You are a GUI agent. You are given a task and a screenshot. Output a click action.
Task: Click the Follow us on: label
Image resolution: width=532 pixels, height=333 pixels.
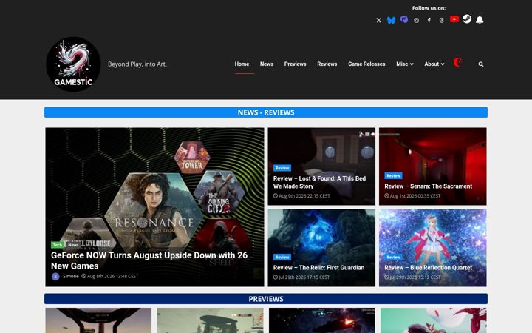[x=429, y=8]
